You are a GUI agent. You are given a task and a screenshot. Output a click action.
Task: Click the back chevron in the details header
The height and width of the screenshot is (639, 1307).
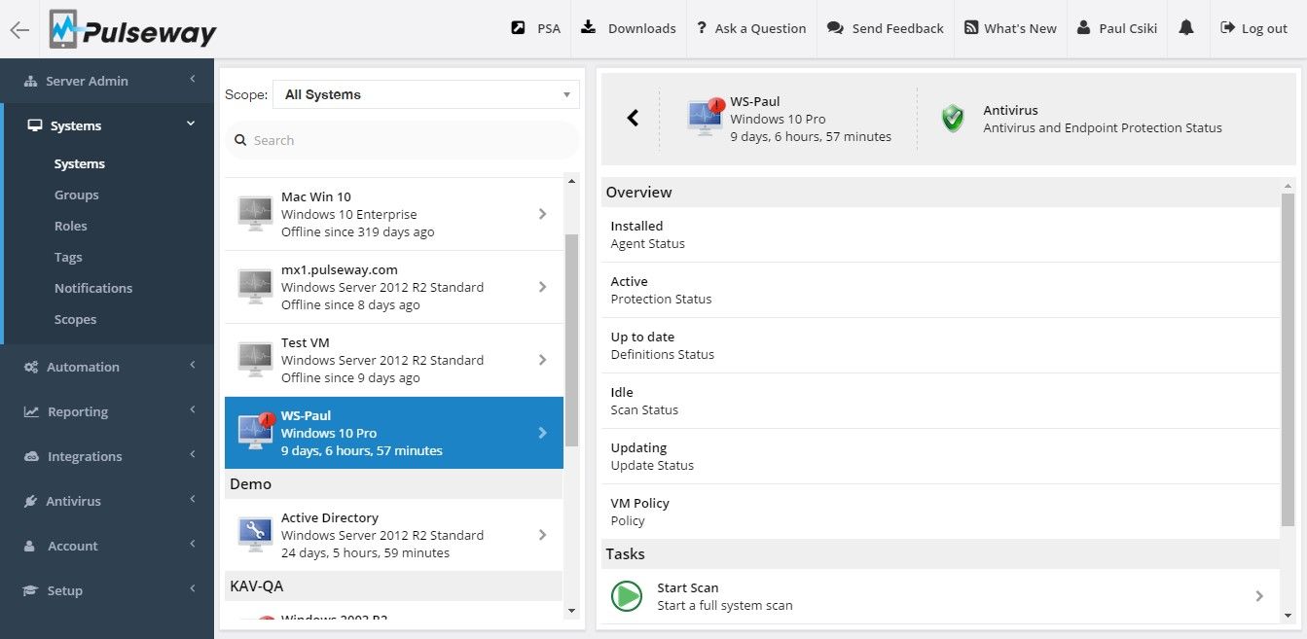click(633, 118)
